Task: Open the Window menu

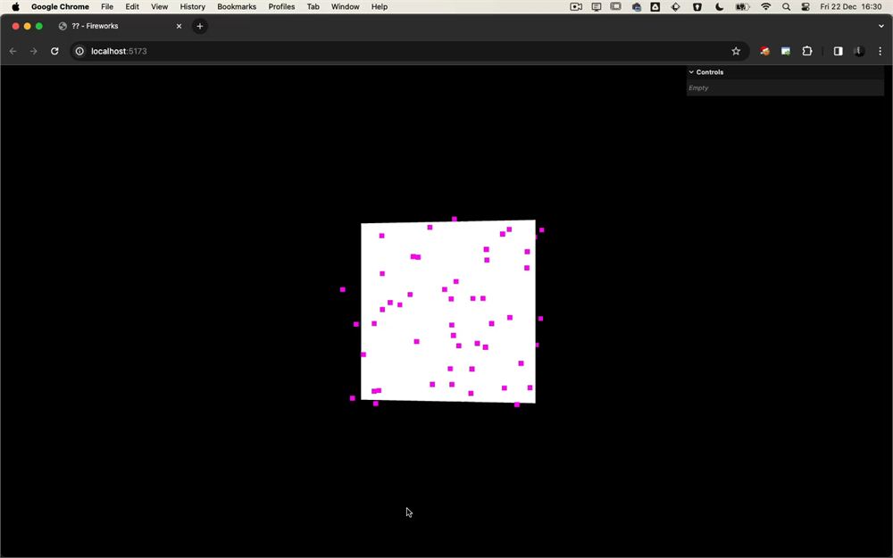Action: (x=345, y=7)
